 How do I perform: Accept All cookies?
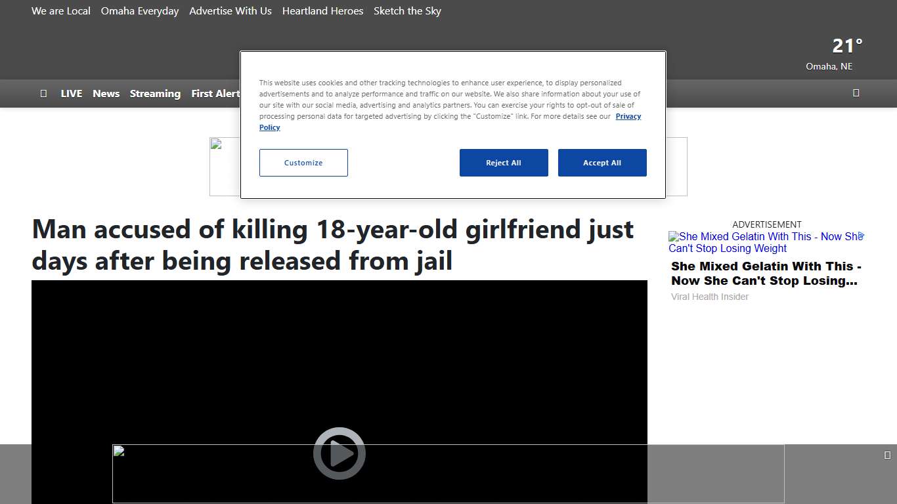[x=602, y=162]
